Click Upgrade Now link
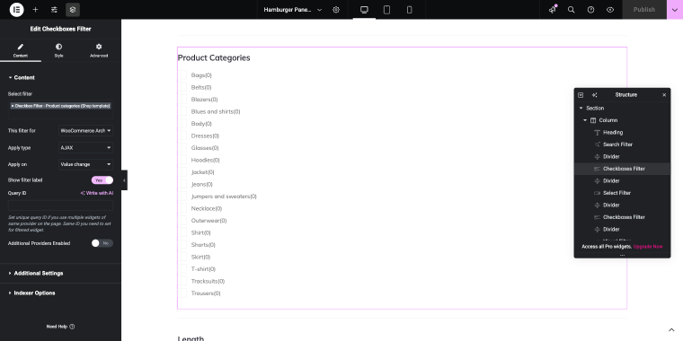This screenshot has width=683, height=341. [x=648, y=247]
